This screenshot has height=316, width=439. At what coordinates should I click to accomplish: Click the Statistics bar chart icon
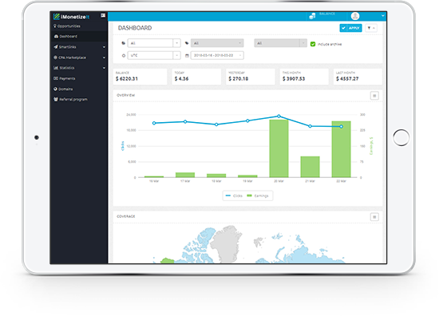56,68
